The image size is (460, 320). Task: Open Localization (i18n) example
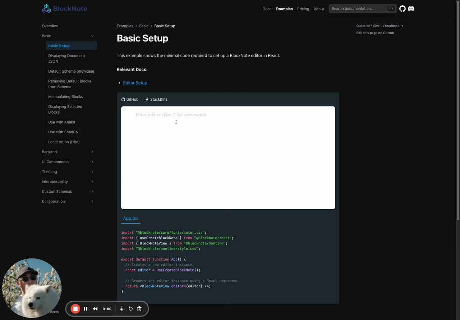pyautogui.click(x=72, y=142)
